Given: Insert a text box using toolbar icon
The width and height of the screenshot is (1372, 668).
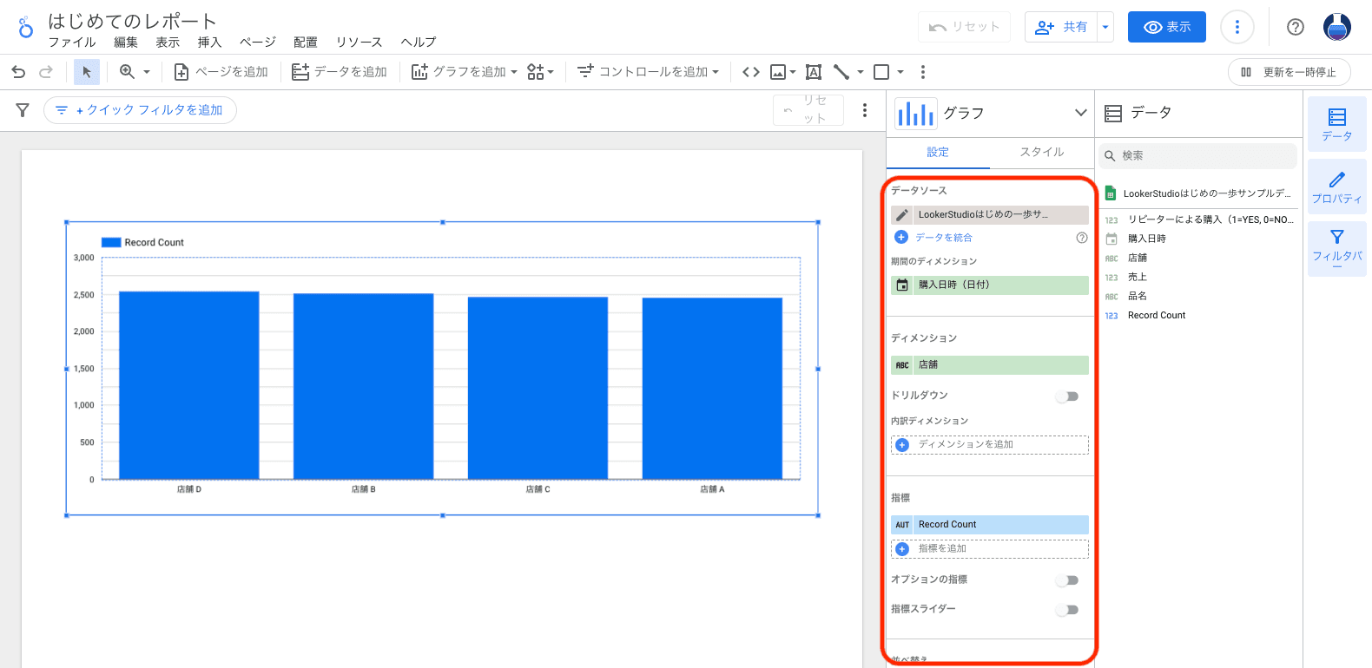Looking at the screenshot, I should (814, 72).
